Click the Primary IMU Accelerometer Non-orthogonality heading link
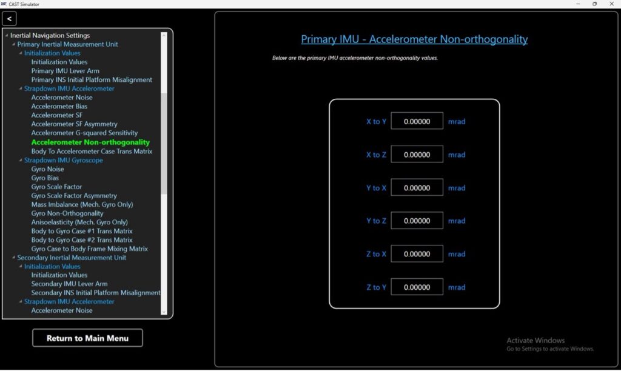Screen dimensions: 621x371 tap(414, 39)
